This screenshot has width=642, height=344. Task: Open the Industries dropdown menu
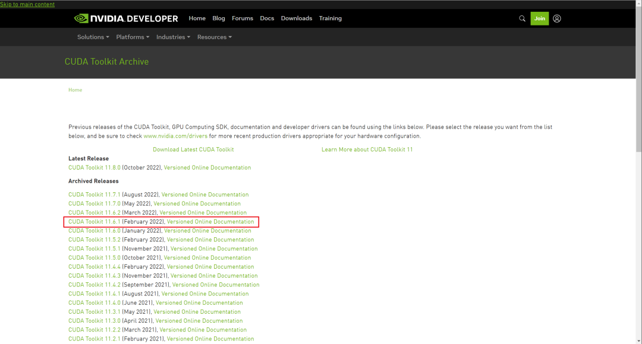tap(173, 37)
